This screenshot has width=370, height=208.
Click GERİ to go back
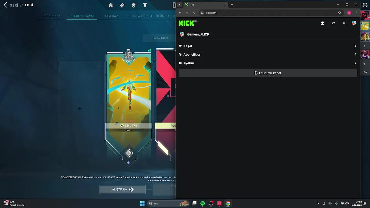coord(14,5)
